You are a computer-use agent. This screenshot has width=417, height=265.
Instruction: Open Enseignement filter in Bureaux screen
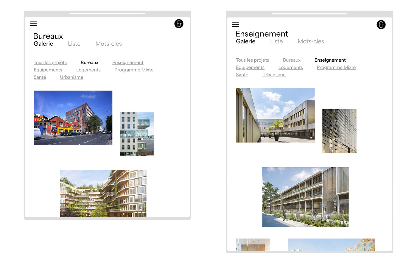click(x=128, y=63)
